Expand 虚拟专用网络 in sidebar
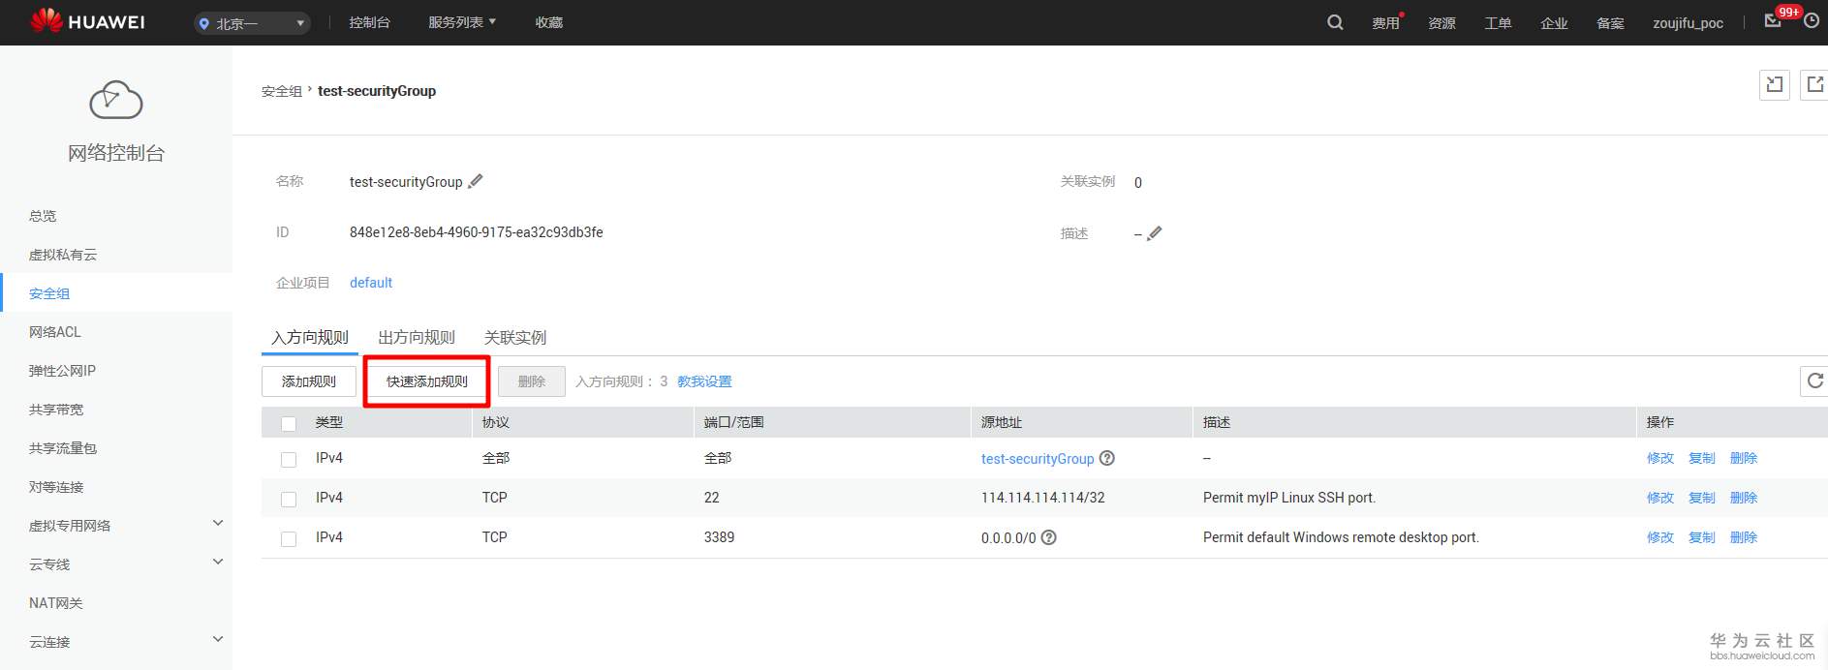Viewport: 1828px width, 670px height. coord(218,523)
